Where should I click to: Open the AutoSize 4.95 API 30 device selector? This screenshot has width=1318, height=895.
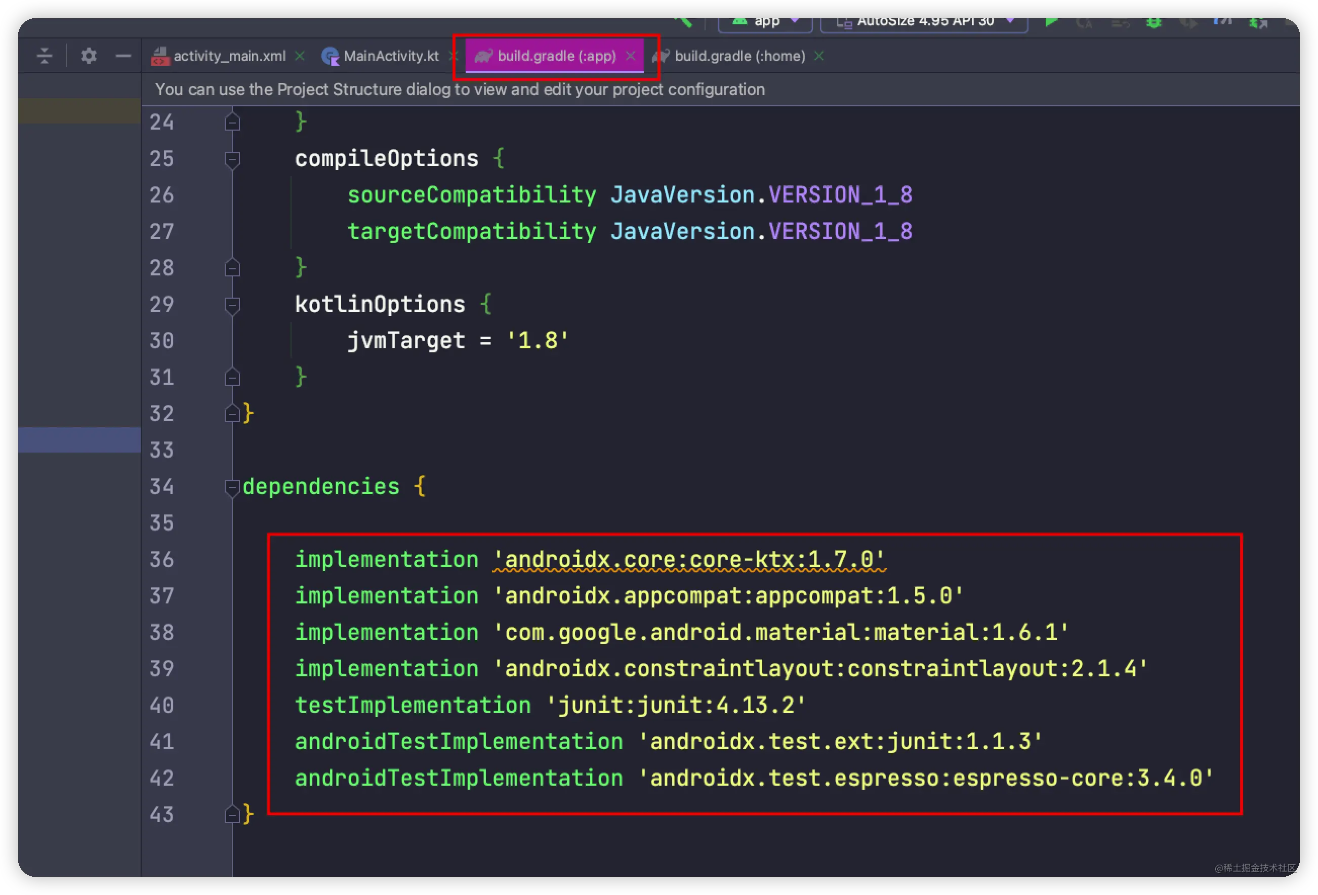(x=923, y=22)
